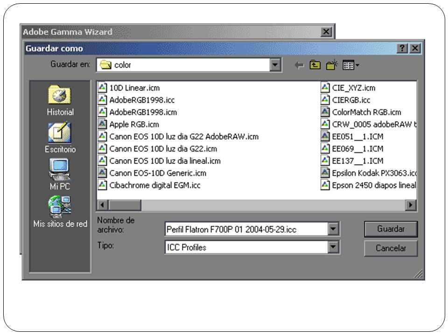Click the file name input field
The image size is (448, 336).
click(x=246, y=229)
